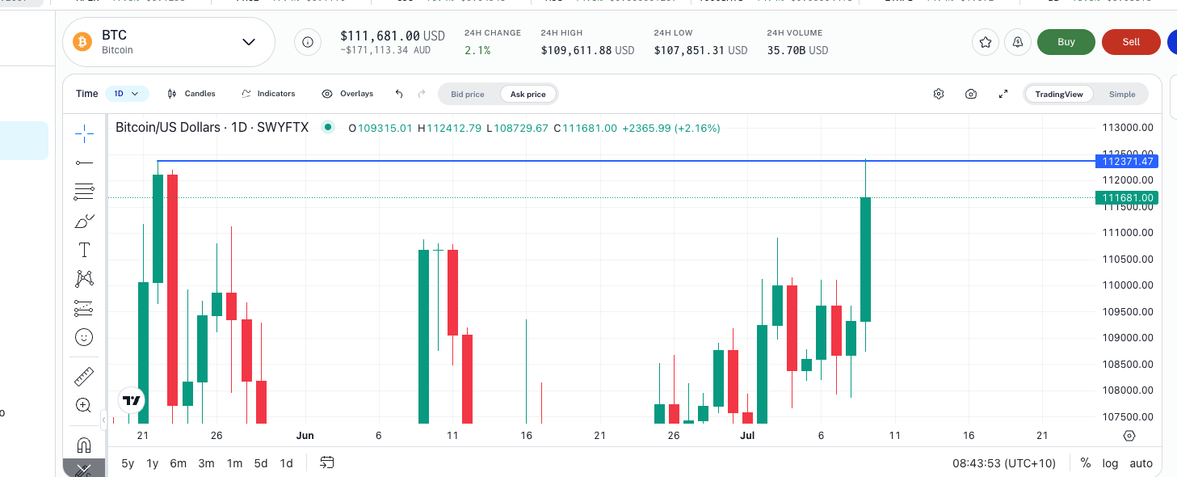Open the Fibonacci retracement tools
This screenshot has width=1177, height=477.
[x=84, y=192]
